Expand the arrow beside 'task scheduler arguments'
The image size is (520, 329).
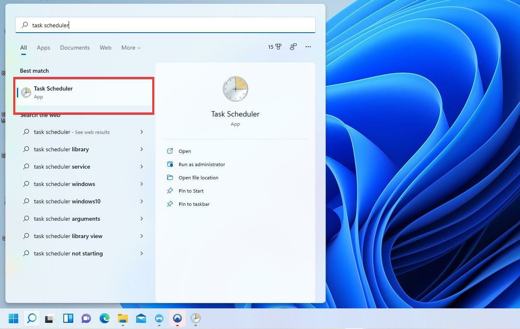point(141,219)
